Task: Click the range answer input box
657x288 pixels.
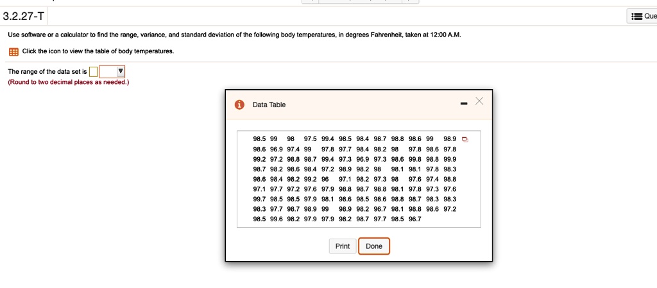Action: click(x=94, y=72)
